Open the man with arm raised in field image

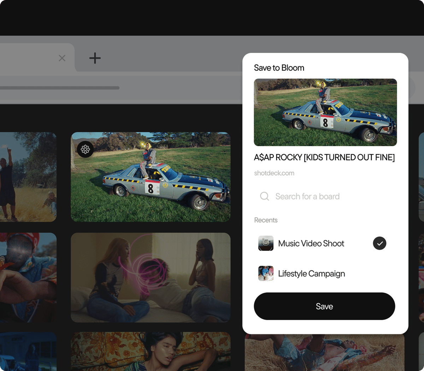(28, 177)
